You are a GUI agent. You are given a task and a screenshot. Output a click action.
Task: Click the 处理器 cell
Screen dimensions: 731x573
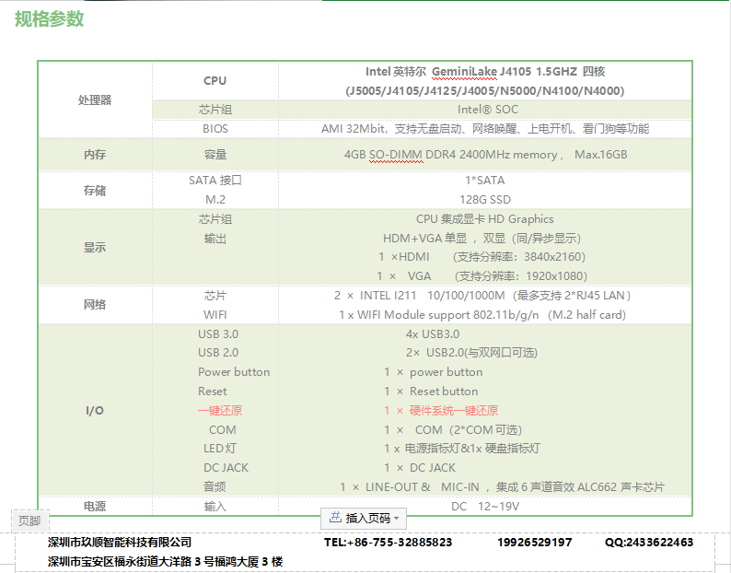click(x=95, y=99)
